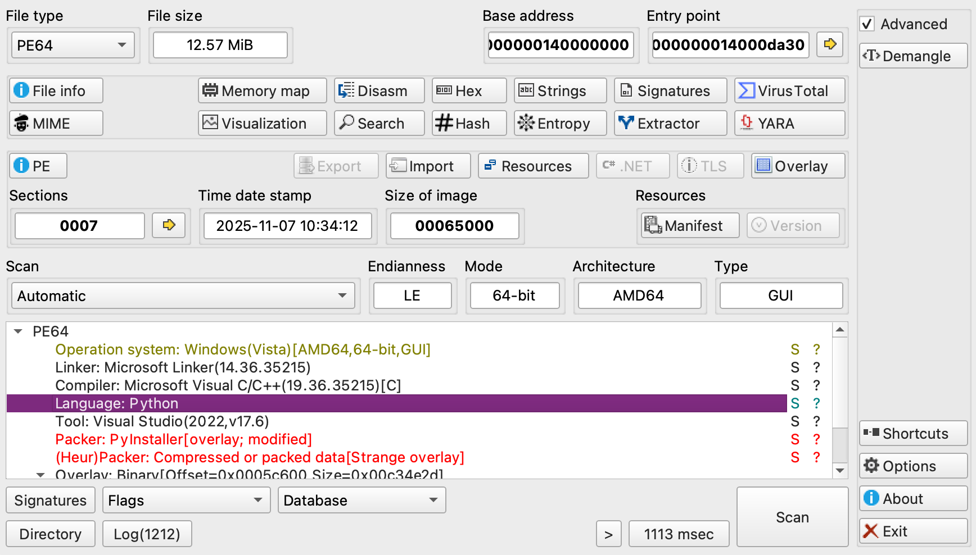This screenshot has height=555, width=976.
Task: Collapse the PE64 tree node
Action: coord(19,331)
